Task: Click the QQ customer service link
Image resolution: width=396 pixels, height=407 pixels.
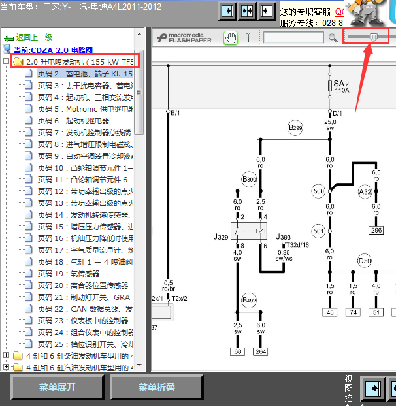Action: tap(339, 12)
